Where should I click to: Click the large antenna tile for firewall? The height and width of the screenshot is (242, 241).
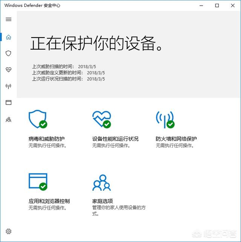pos(165,120)
